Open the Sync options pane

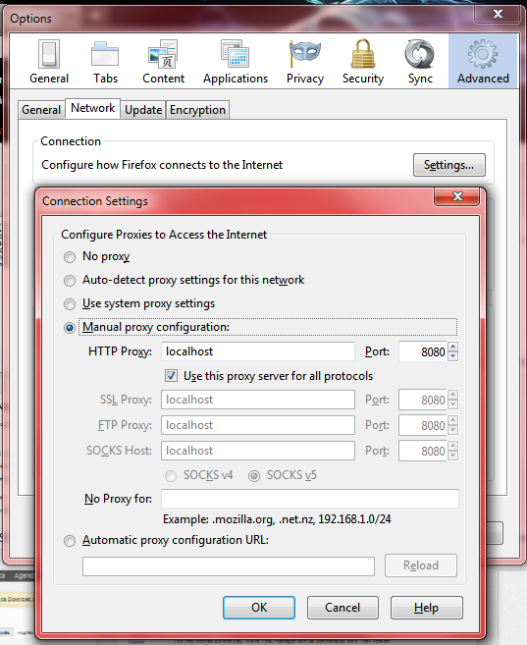pos(420,61)
